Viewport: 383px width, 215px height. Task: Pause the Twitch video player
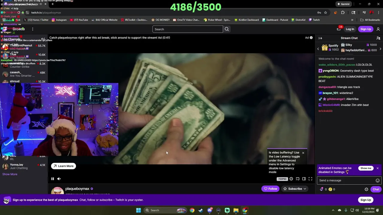(x=53, y=179)
